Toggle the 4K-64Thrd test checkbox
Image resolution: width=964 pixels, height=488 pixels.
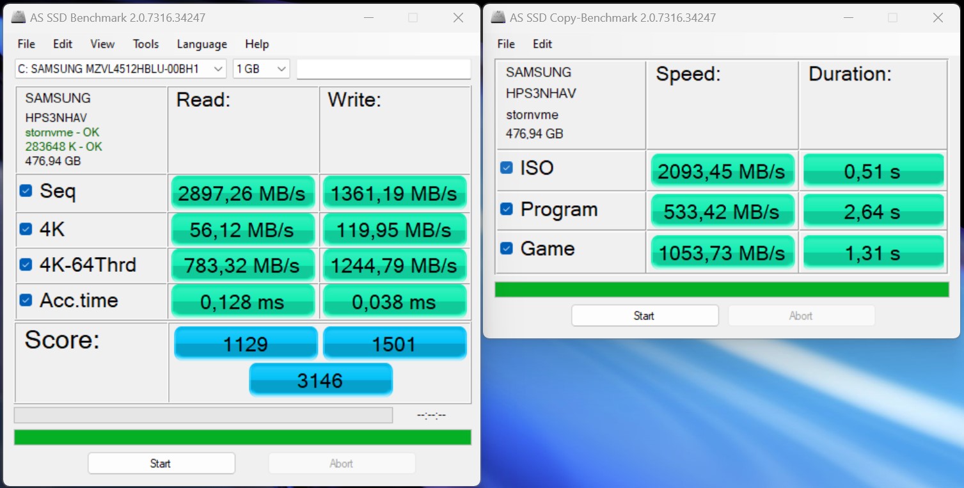[x=26, y=264]
